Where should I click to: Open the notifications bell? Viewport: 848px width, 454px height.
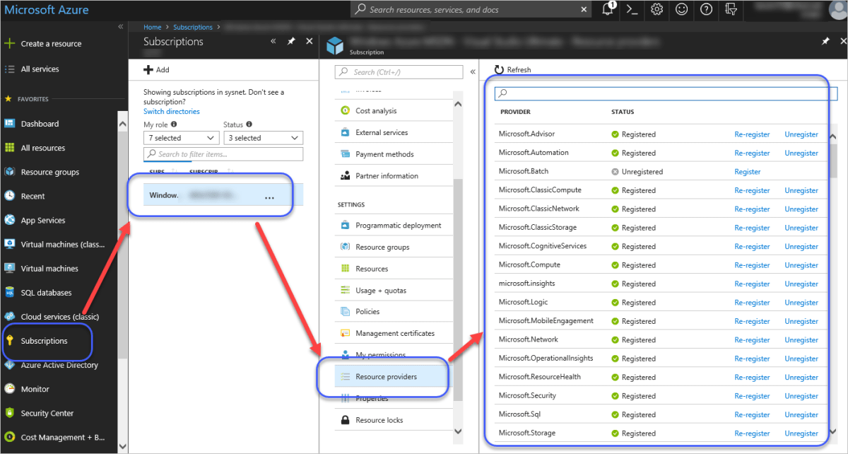[607, 9]
